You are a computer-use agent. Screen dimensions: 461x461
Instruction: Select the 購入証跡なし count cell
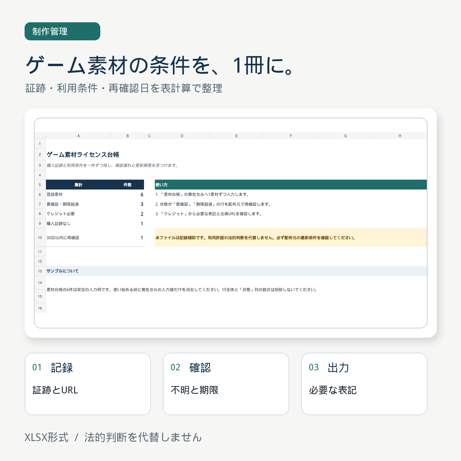(128, 224)
